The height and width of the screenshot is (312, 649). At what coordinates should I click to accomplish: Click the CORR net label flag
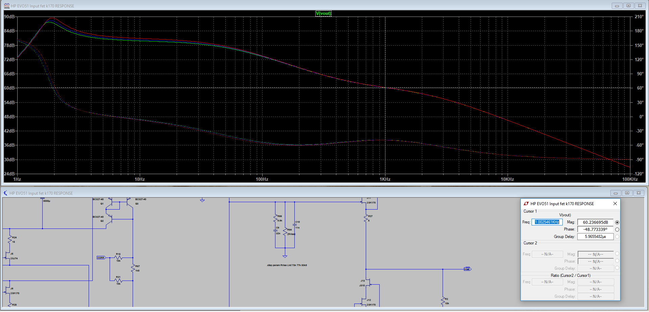coord(101,258)
